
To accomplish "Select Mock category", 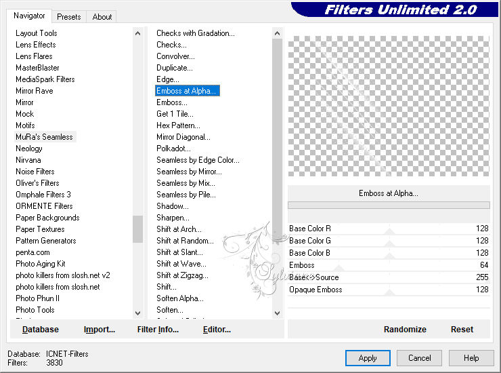I will click(25, 114).
